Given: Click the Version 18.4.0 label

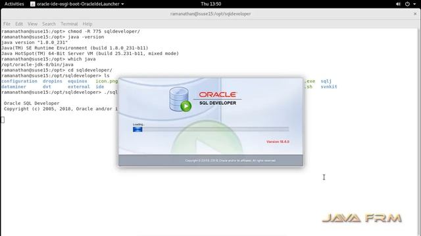Looking at the screenshot, I should point(278,142).
